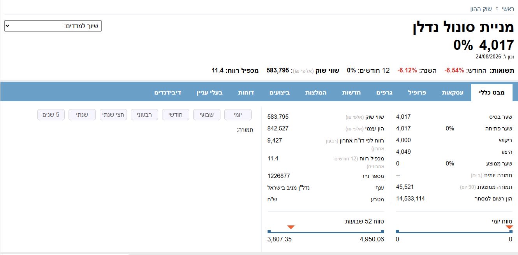Choose the שבועי chart range button
Screen dimensions: 518x255
(206, 114)
